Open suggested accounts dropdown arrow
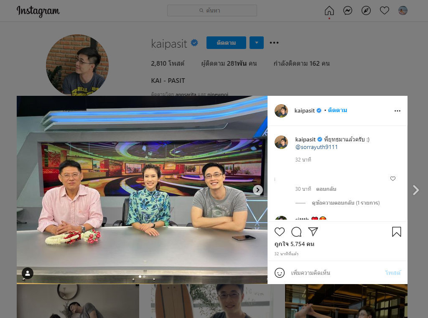 coord(257,43)
